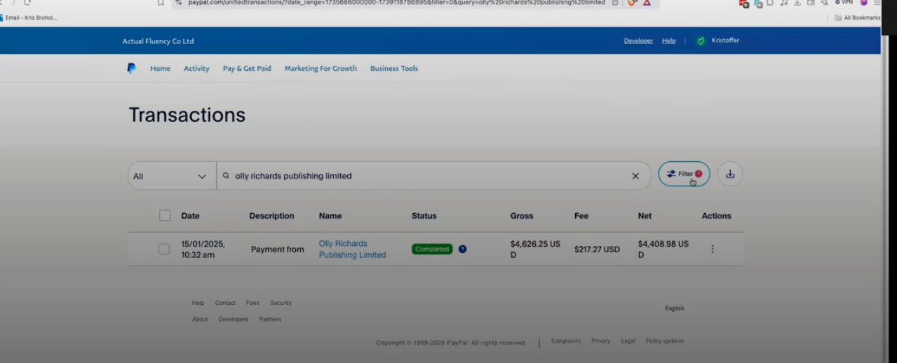
Task: Open the Help link in top header
Action: pos(669,41)
